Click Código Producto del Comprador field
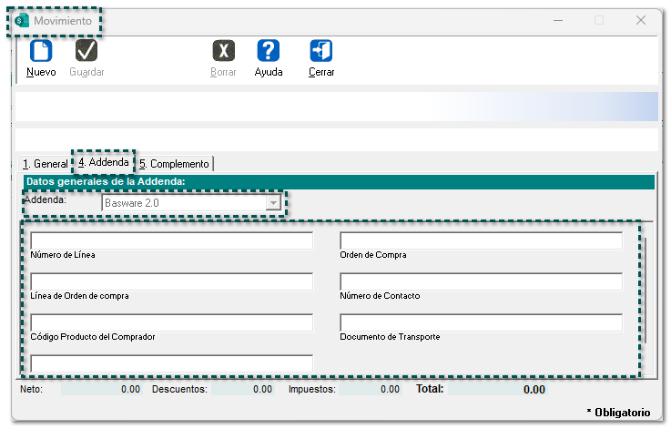 point(171,322)
